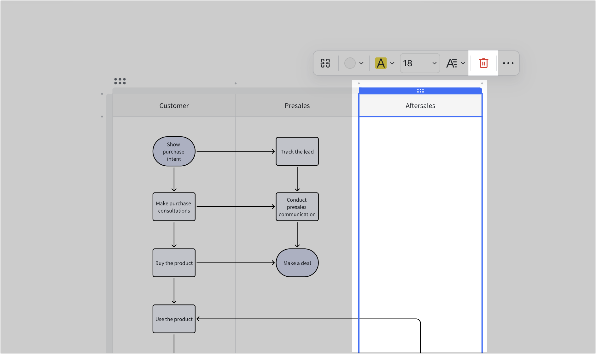Expand the fill color dropdown arrow

[361, 63]
